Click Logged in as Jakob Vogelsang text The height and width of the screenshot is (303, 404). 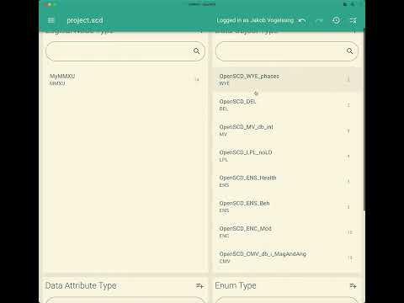pyautogui.click(x=255, y=20)
